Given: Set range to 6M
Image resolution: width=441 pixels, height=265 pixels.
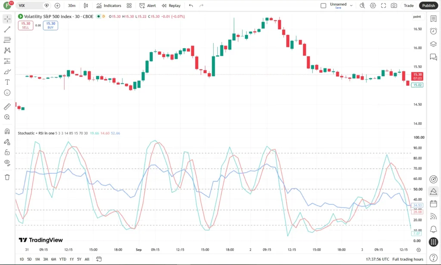Looking at the screenshot, I should coord(54,259).
